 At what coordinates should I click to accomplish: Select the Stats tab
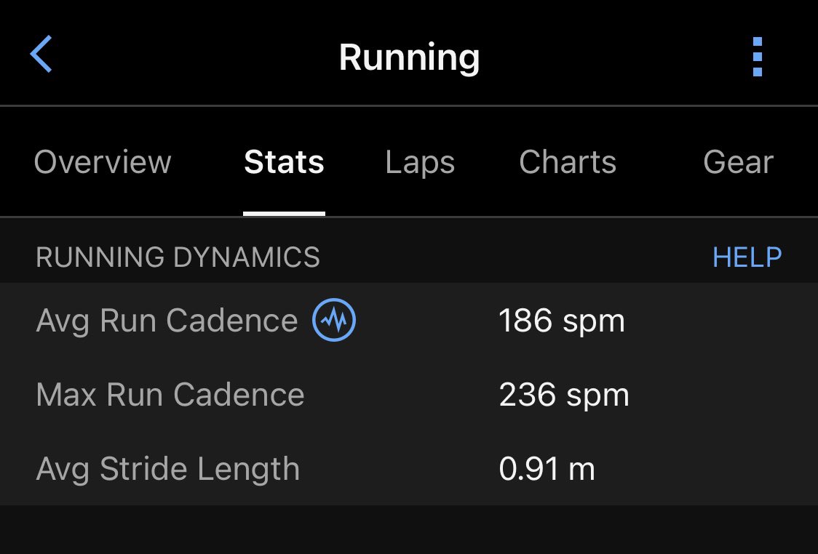[284, 162]
